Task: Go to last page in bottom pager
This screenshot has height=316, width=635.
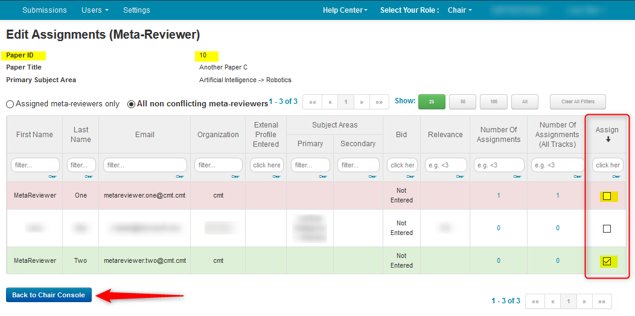Action: [x=602, y=301]
